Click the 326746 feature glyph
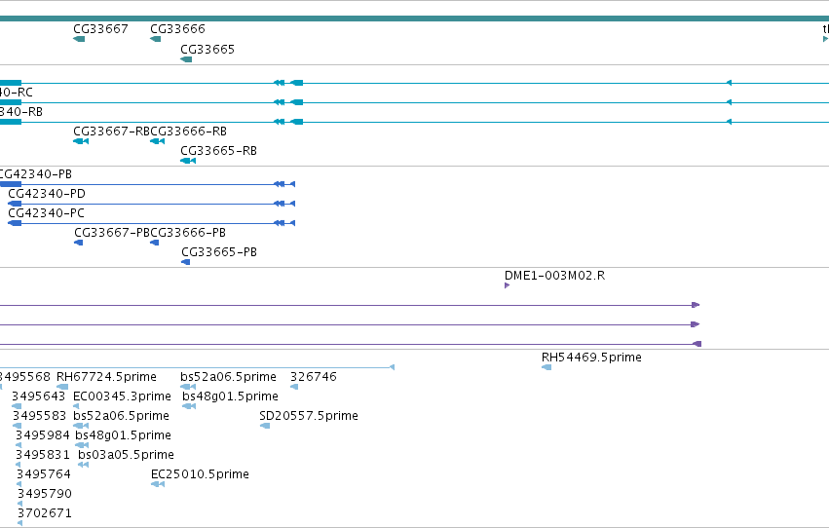The image size is (829, 528). [294, 387]
